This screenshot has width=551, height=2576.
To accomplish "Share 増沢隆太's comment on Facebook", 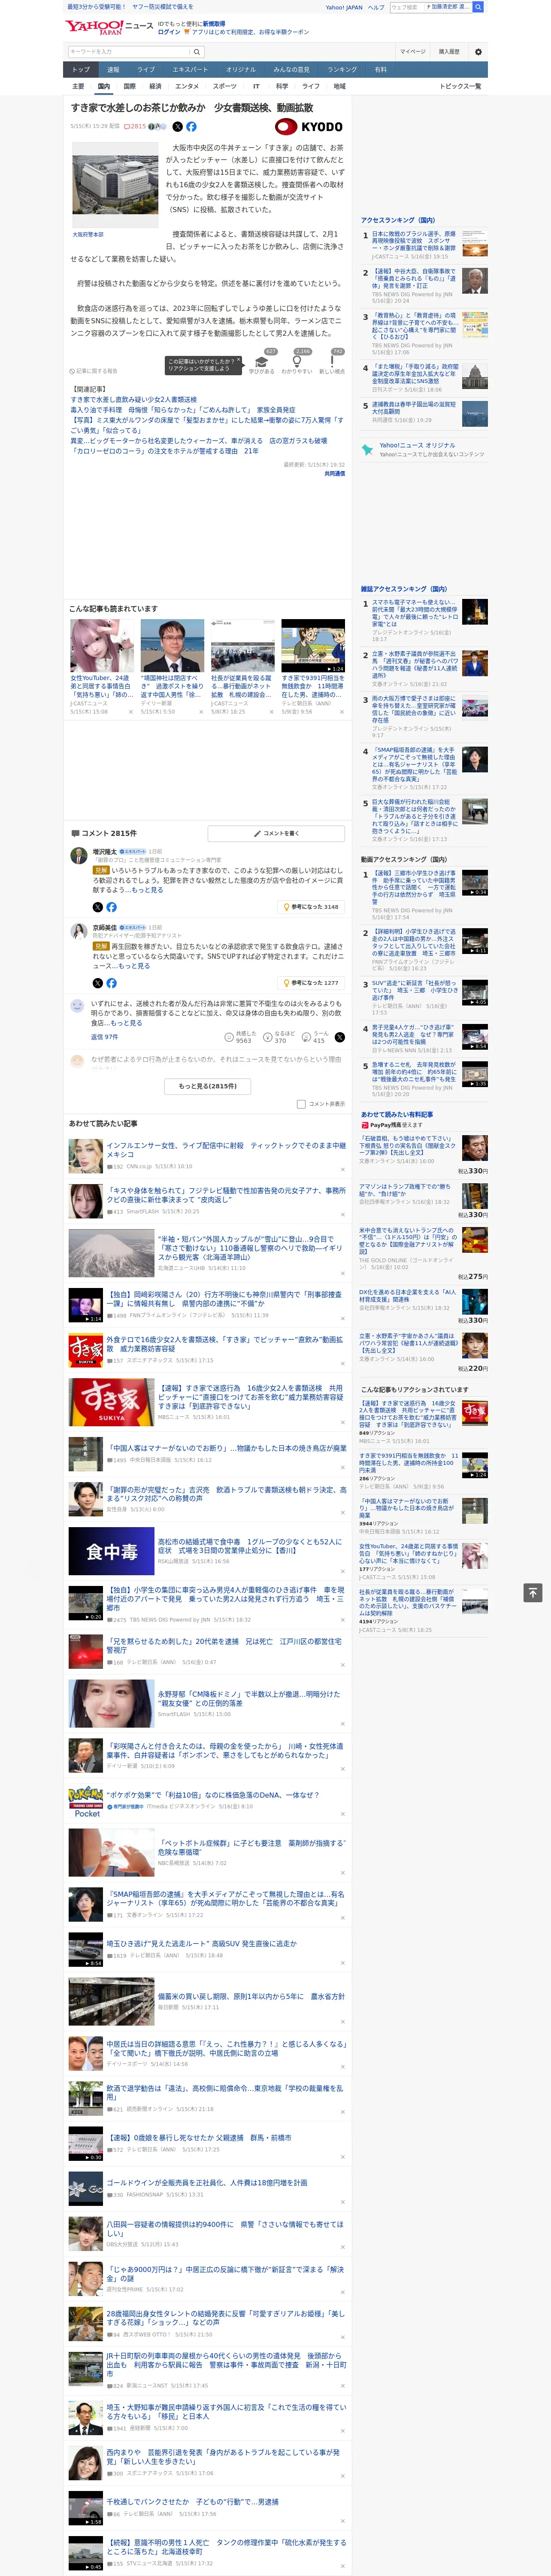I will [111, 907].
